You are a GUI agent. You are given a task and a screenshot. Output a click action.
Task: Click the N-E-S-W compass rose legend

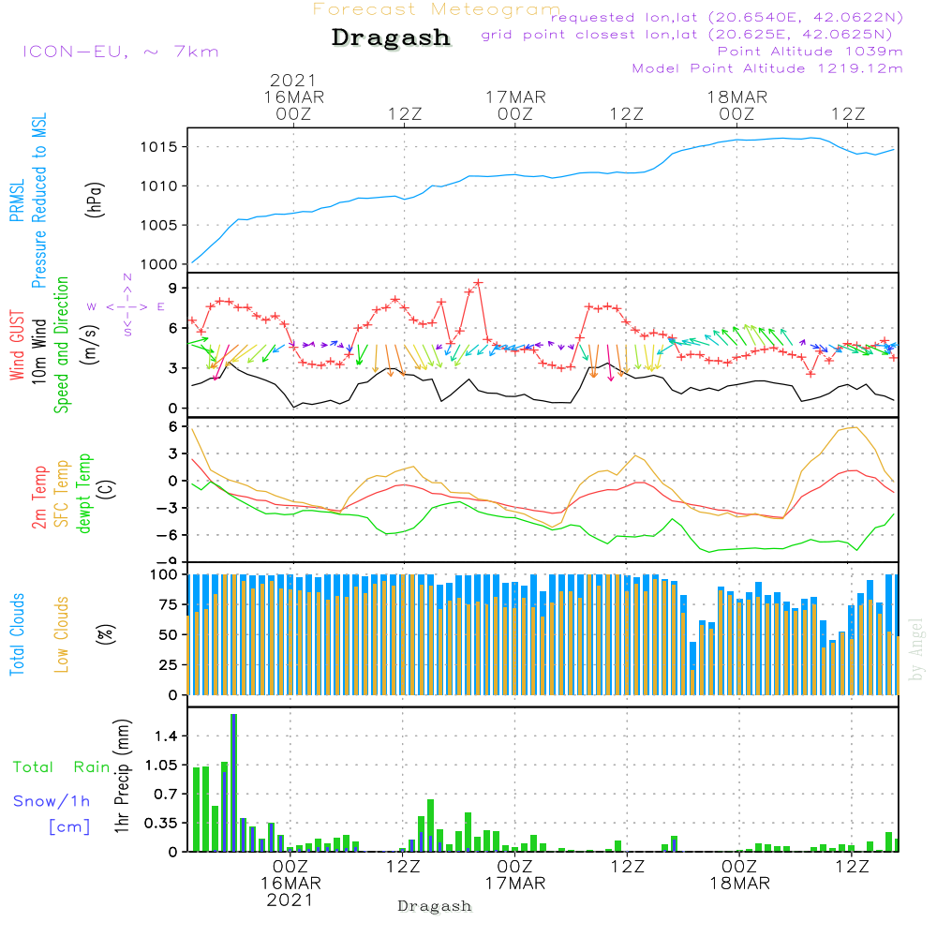click(126, 306)
